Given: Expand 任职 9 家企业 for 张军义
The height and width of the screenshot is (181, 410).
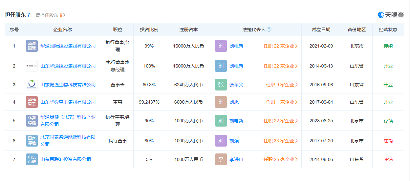Looking at the screenshot, I should [x=282, y=85].
